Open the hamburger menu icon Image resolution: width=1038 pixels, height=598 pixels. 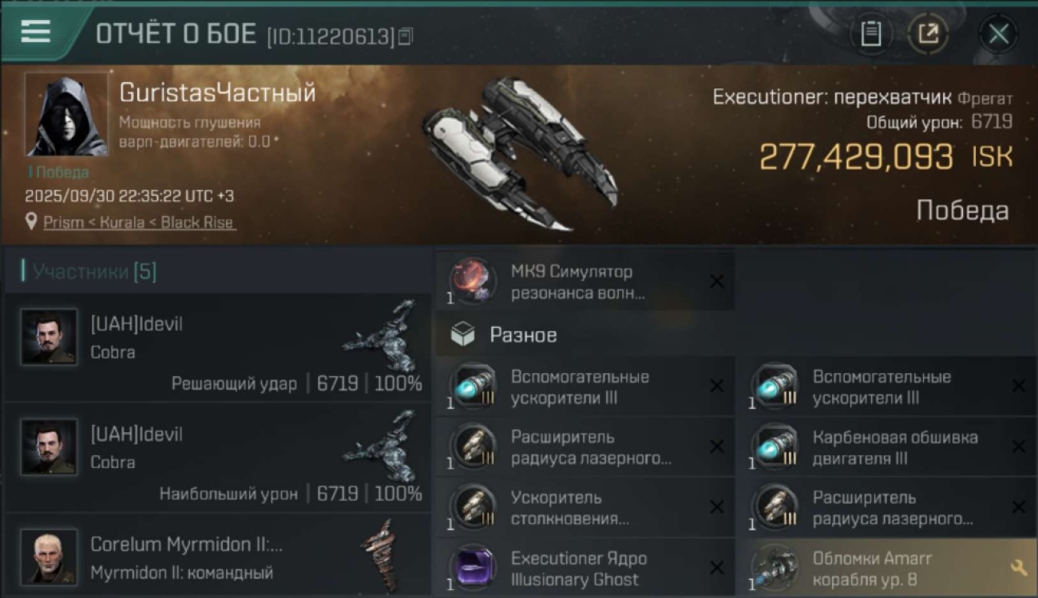tap(35, 32)
